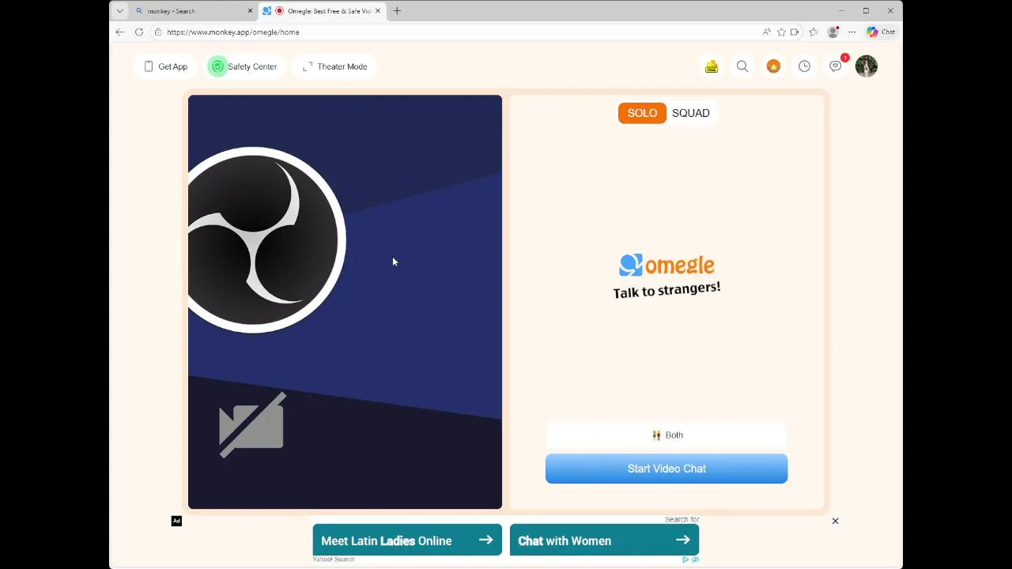Switch to the monkey - Search tab

(194, 11)
